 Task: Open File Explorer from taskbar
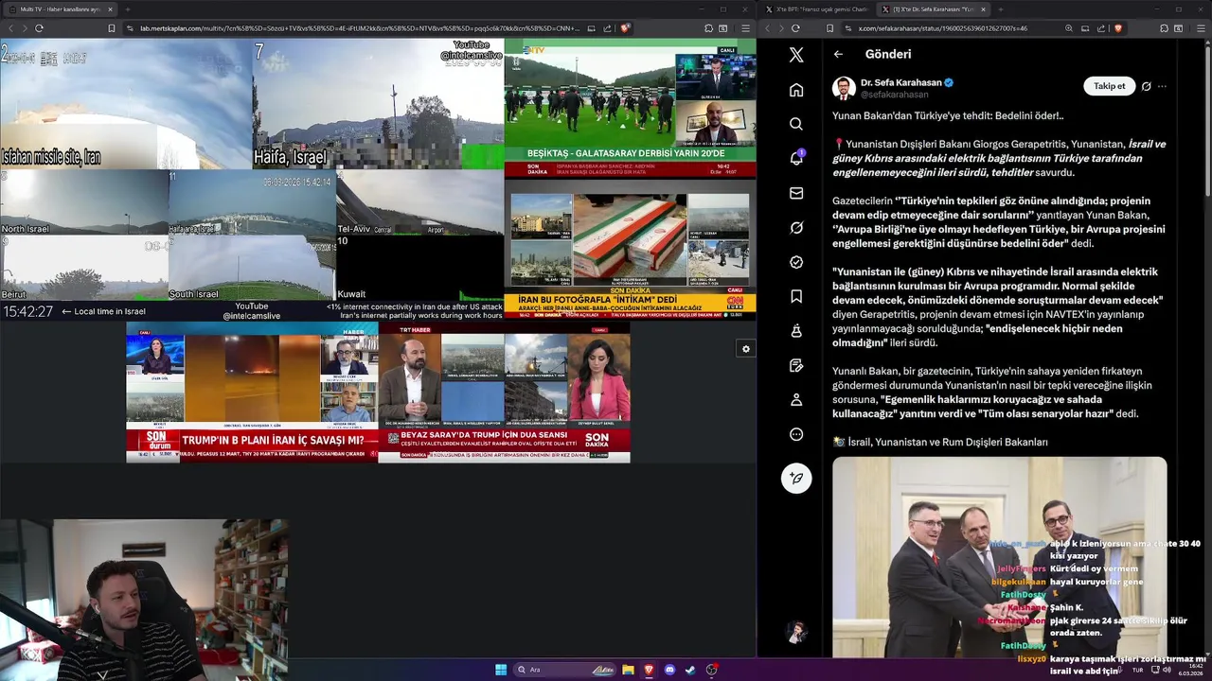pos(628,670)
